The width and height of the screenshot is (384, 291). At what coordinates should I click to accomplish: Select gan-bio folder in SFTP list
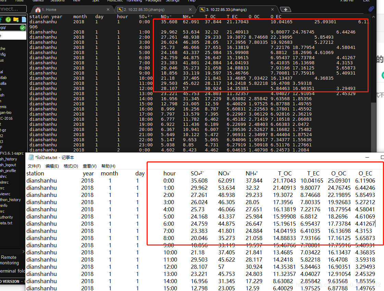point(6,113)
